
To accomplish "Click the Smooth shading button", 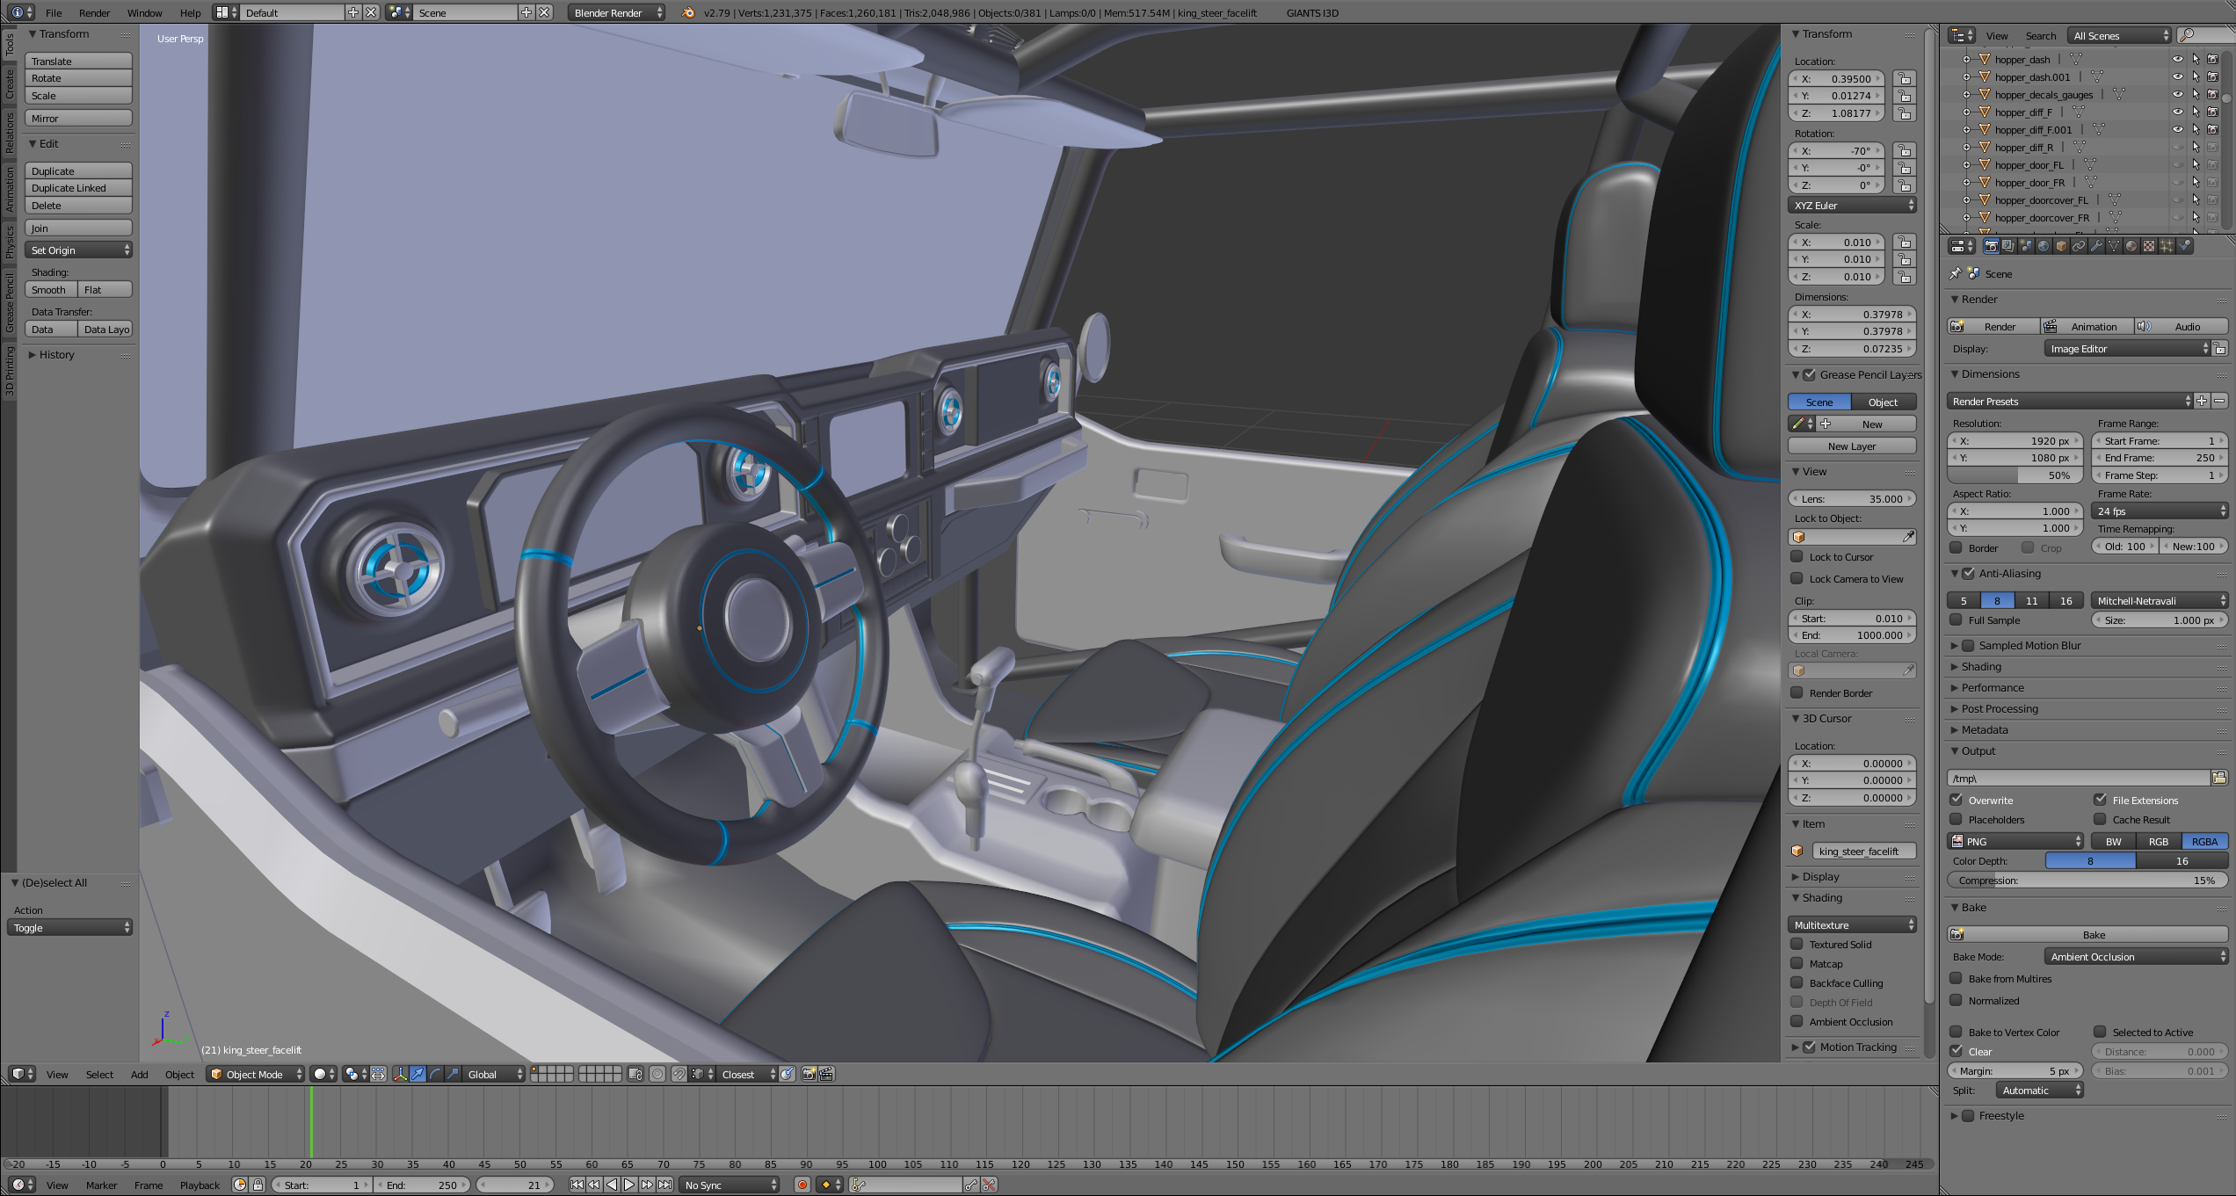I will (x=50, y=289).
